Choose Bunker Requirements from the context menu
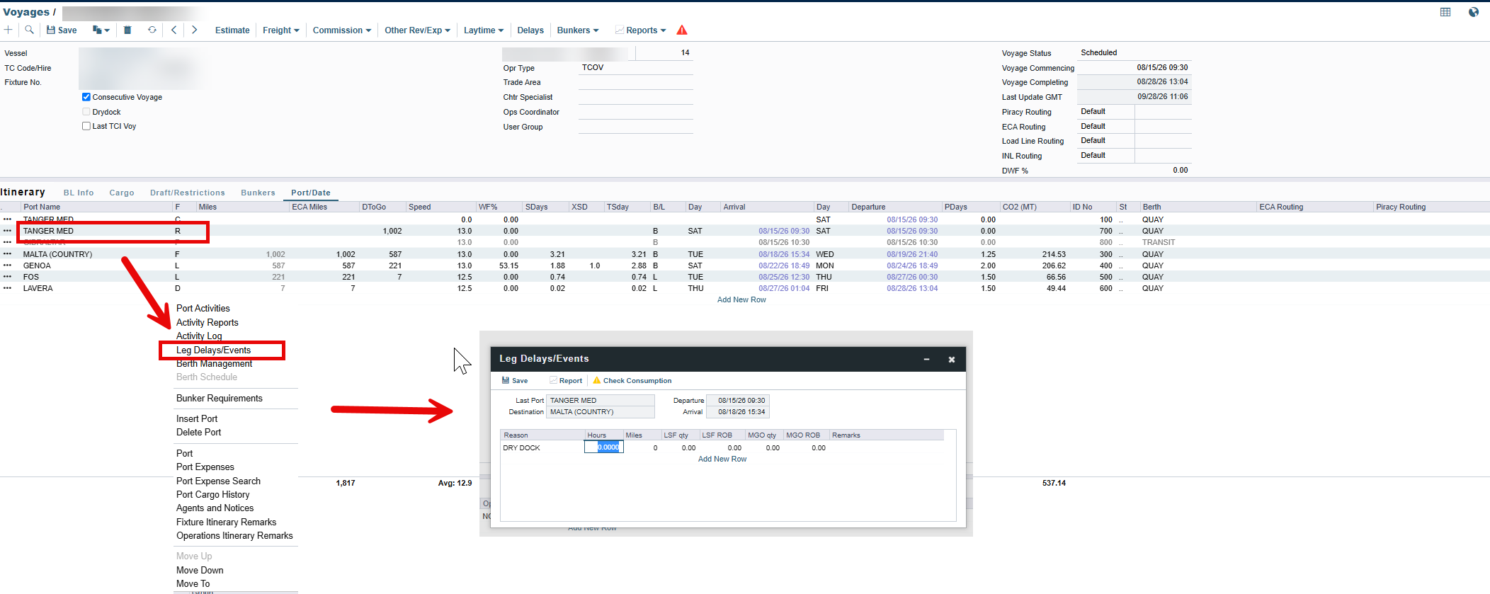 pos(220,398)
